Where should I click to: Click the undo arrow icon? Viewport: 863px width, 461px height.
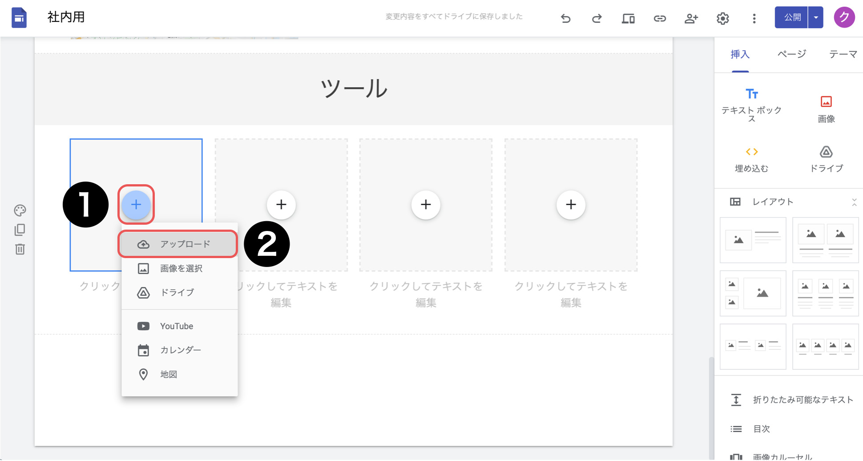(565, 18)
